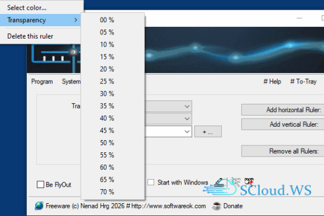Set transparency to 10 %
Screen dimensions: 324x216
[113, 44]
